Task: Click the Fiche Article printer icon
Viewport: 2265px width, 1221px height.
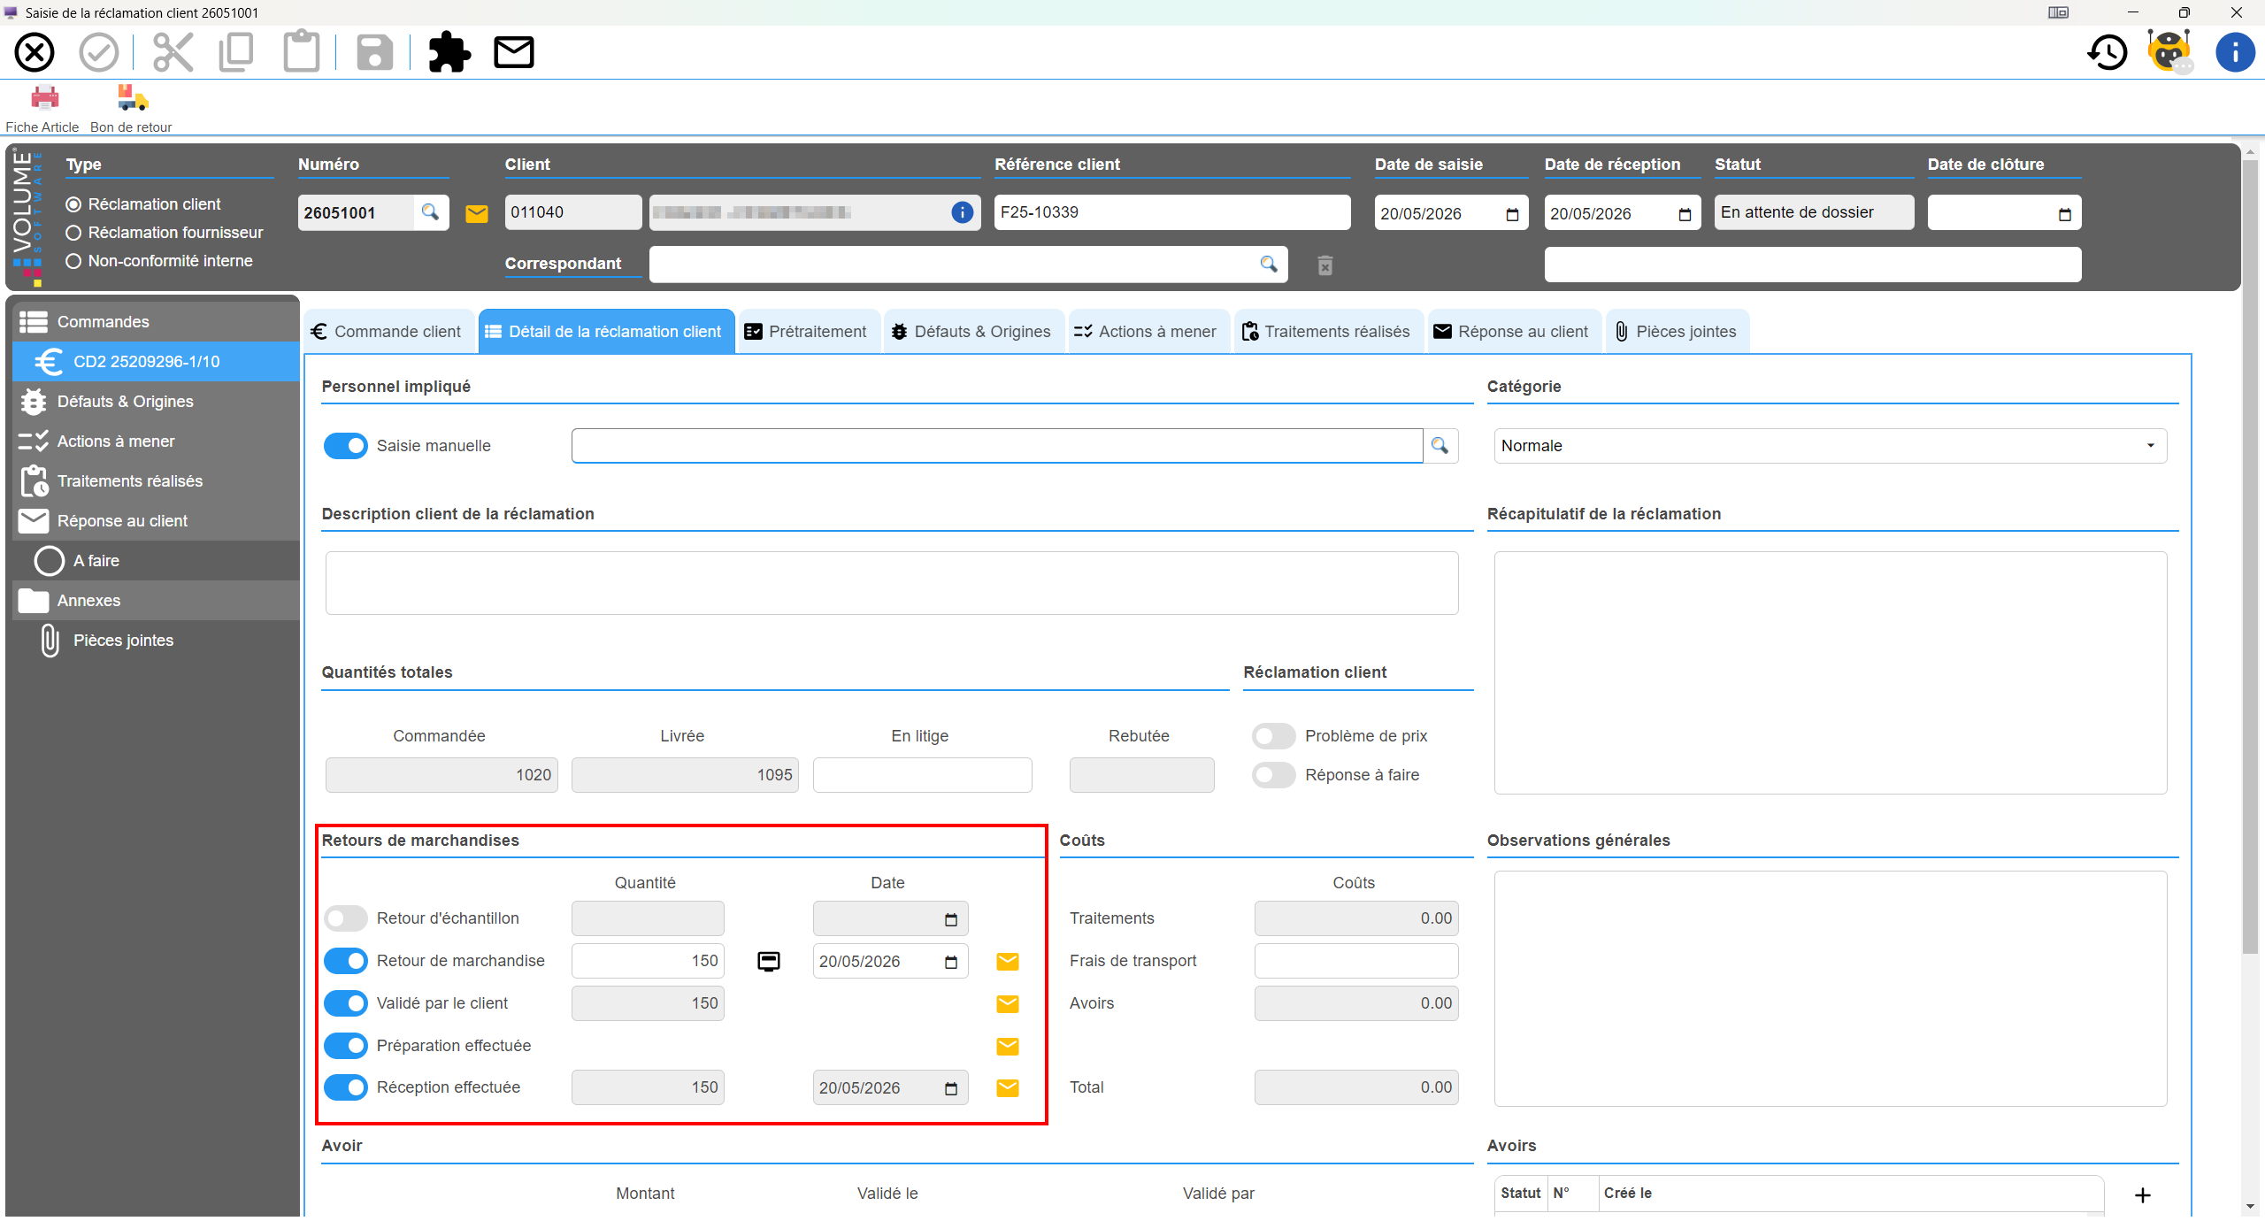Action: pos(44,97)
